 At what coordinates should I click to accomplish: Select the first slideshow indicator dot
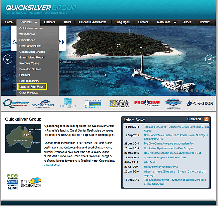pyautogui.click(x=171, y=91)
